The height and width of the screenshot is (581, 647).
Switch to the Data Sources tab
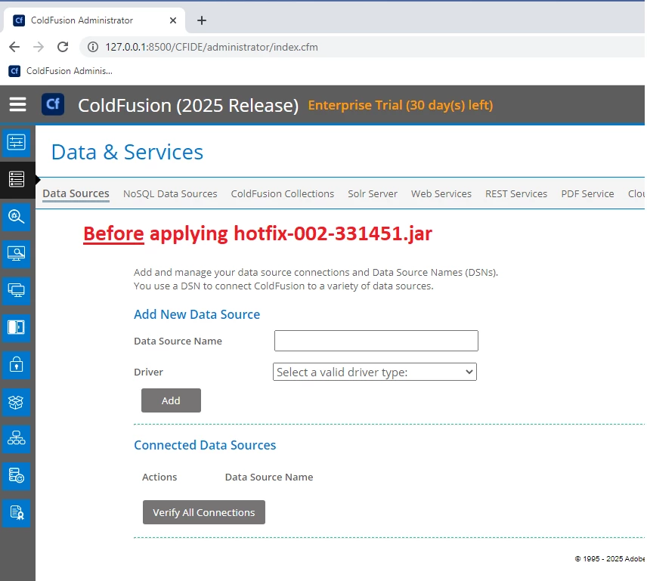76,194
